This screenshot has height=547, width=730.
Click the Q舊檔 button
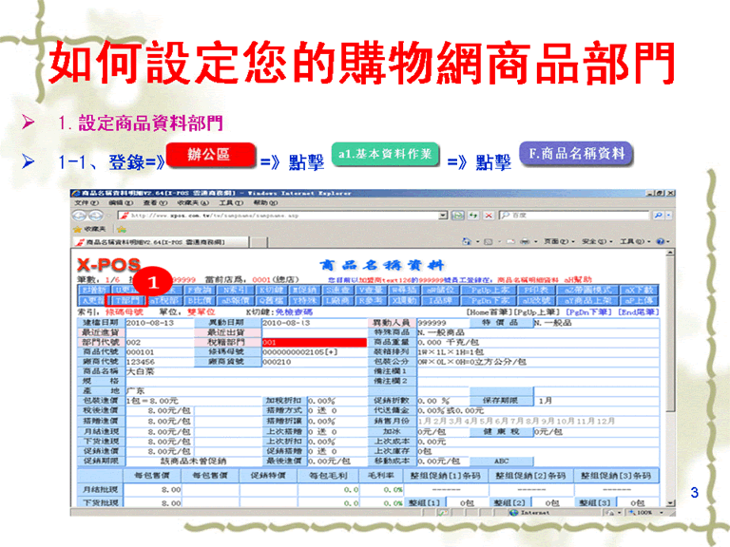(x=270, y=300)
